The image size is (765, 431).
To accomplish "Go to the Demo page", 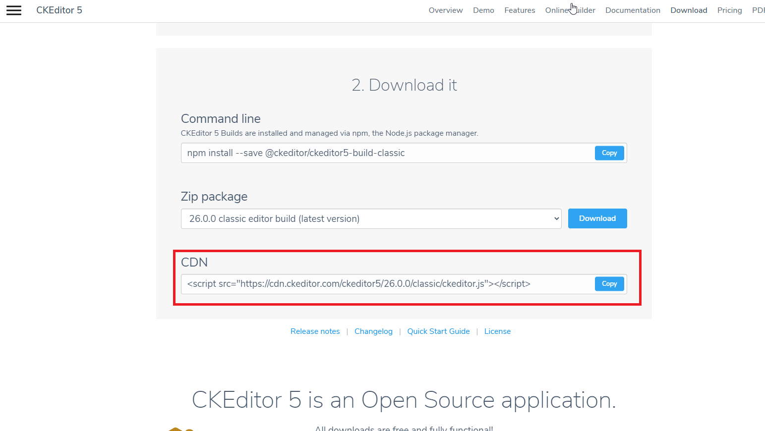I will [483, 10].
